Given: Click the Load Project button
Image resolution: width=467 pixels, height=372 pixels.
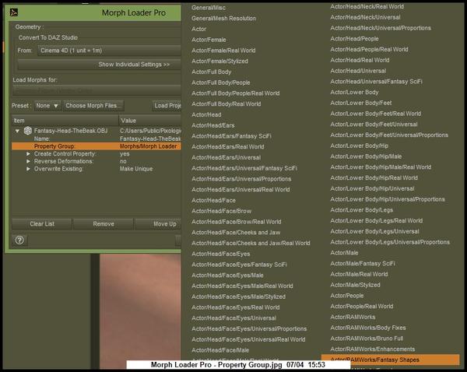Looking at the screenshot, I should 167,105.
